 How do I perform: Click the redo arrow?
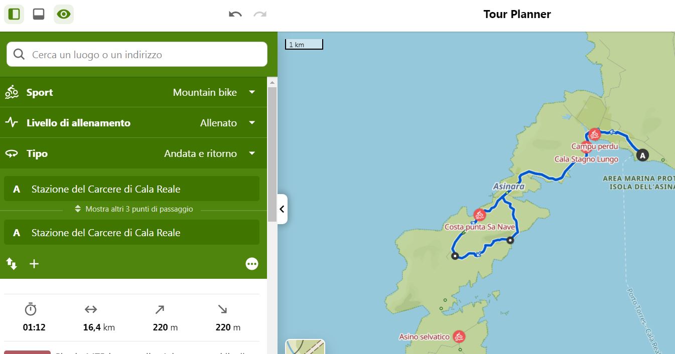coord(260,14)
